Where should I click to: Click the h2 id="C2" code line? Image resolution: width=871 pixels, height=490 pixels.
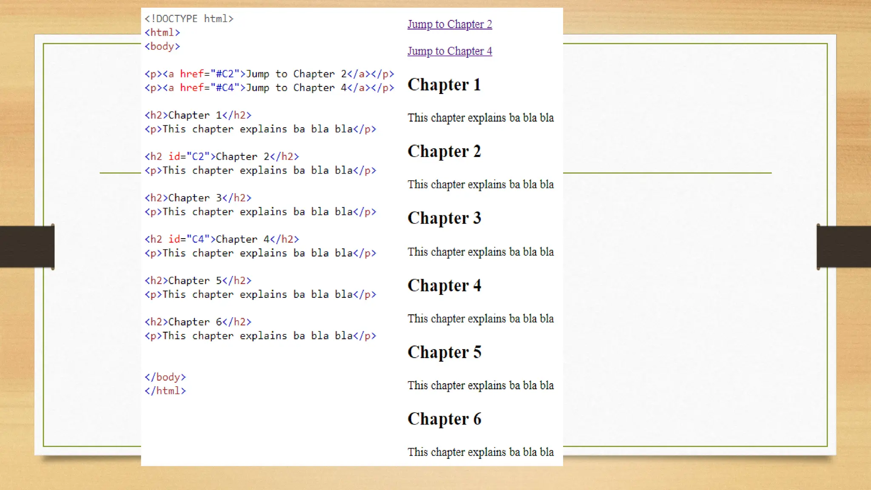point(222,157)
